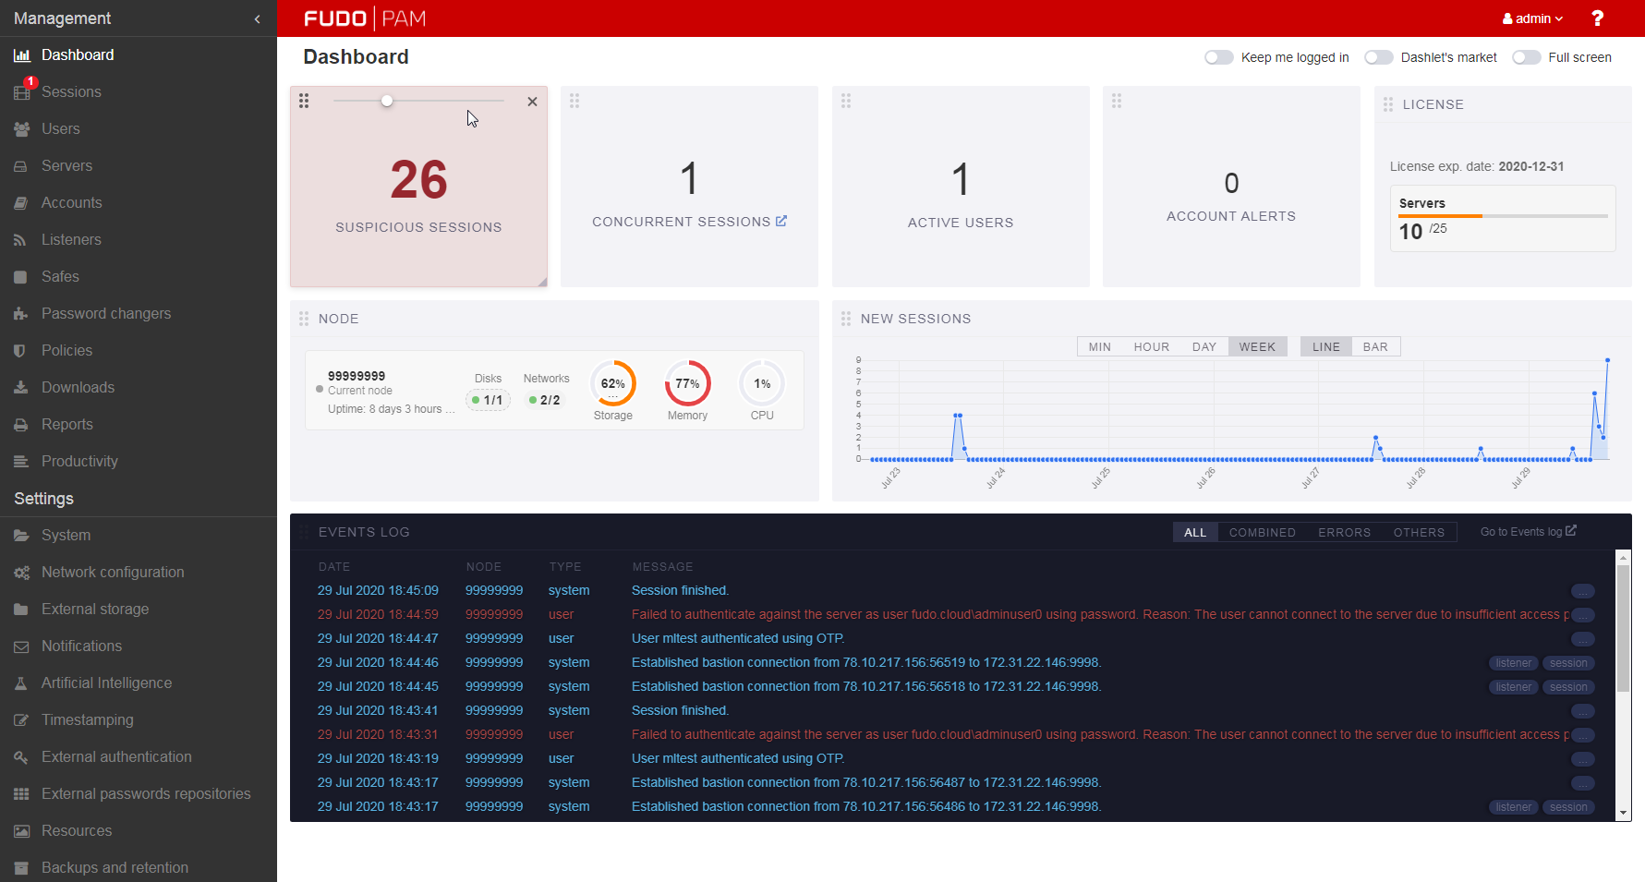Click Suspicious Sessions dashlet size slider handle

[387, 101]
